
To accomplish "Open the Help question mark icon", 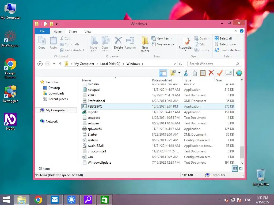I will pyautogui.click(x=242, y=31).
